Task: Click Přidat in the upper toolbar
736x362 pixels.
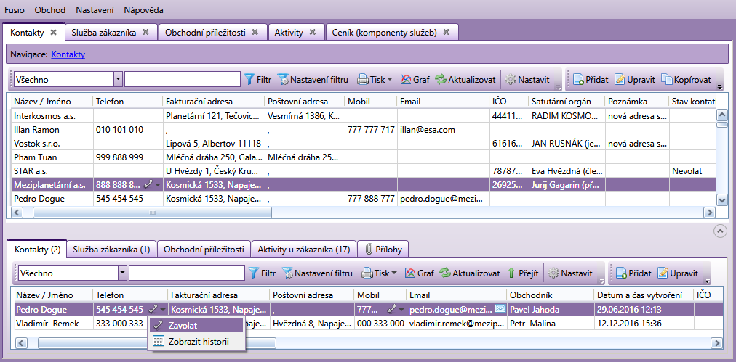Action: point(591,80)
